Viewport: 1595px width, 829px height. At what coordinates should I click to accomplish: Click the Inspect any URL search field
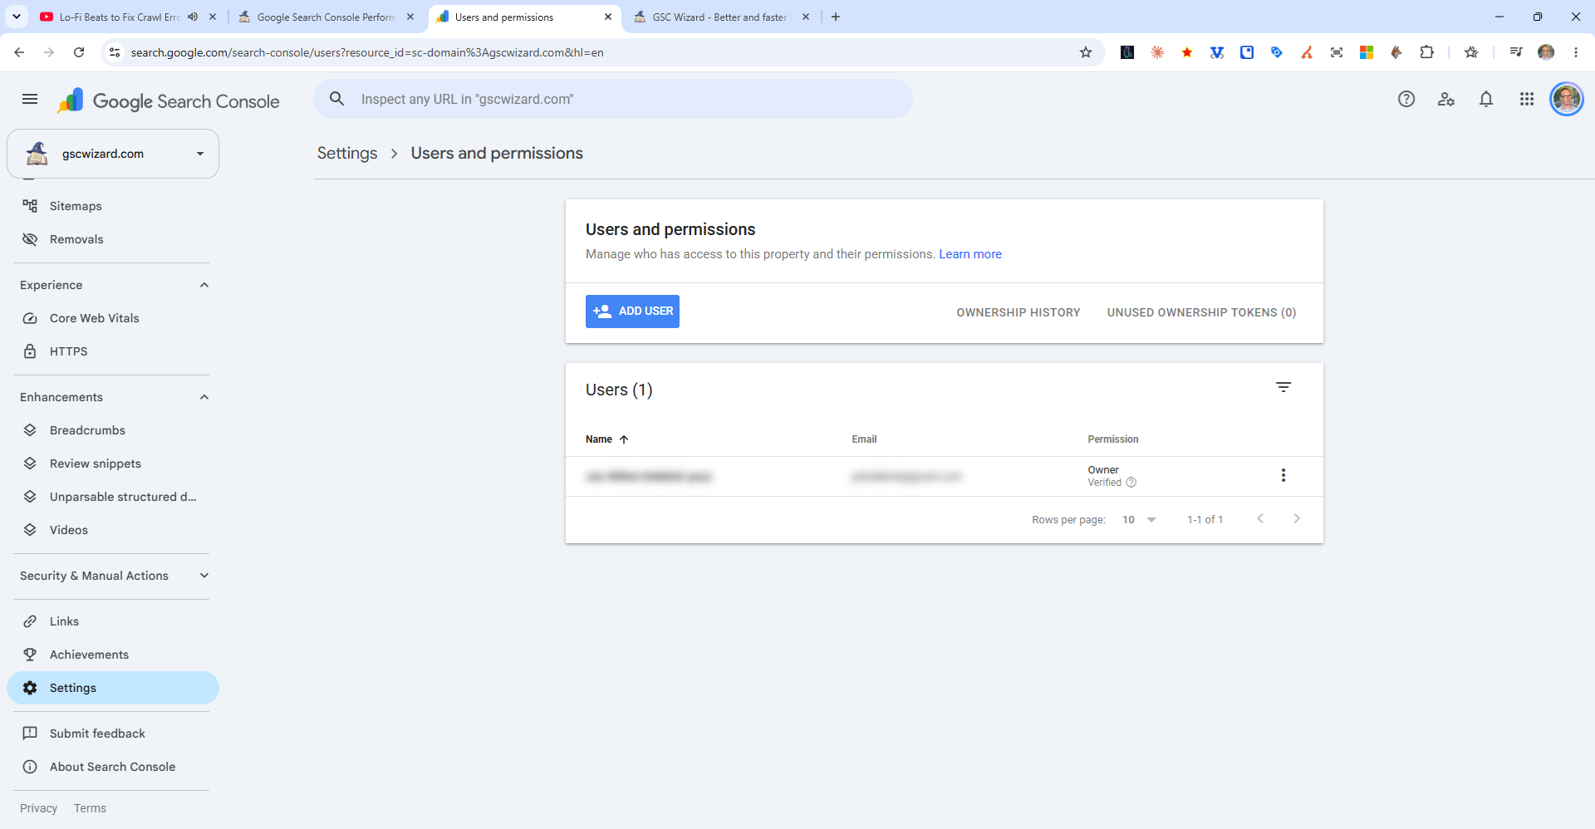point(613,99)
